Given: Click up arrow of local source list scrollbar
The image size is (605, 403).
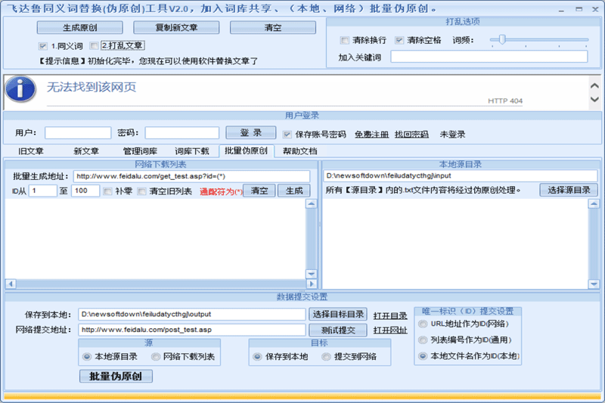Looking at the screenshot, I should point(594,204).
